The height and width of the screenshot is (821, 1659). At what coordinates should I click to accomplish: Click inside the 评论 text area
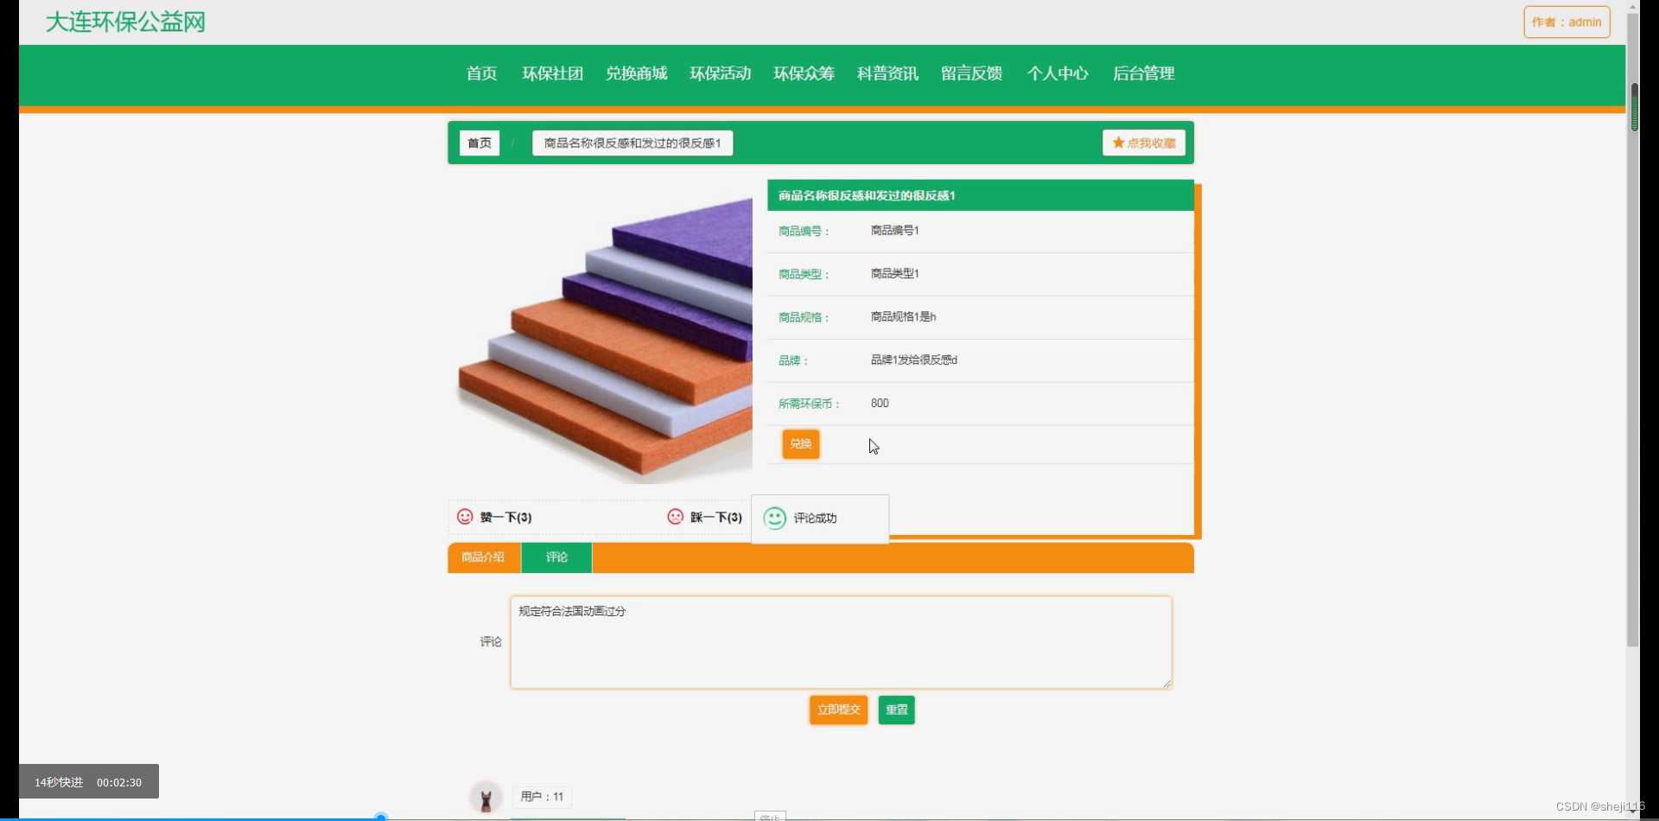pos(841,641)
